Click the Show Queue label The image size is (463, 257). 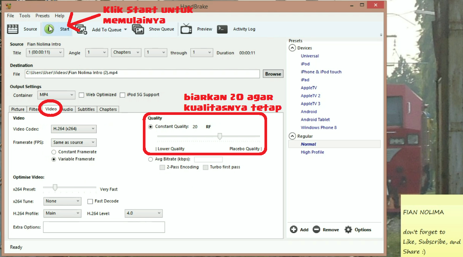161,29
